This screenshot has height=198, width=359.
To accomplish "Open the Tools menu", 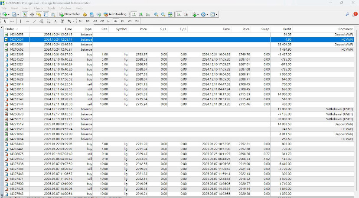I will point(51,8).
